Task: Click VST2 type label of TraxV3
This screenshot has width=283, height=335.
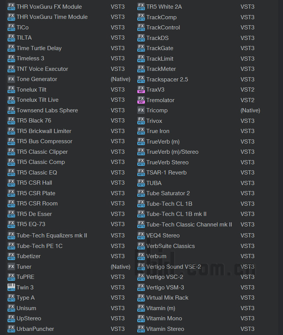Action: [x=248, y=90]
